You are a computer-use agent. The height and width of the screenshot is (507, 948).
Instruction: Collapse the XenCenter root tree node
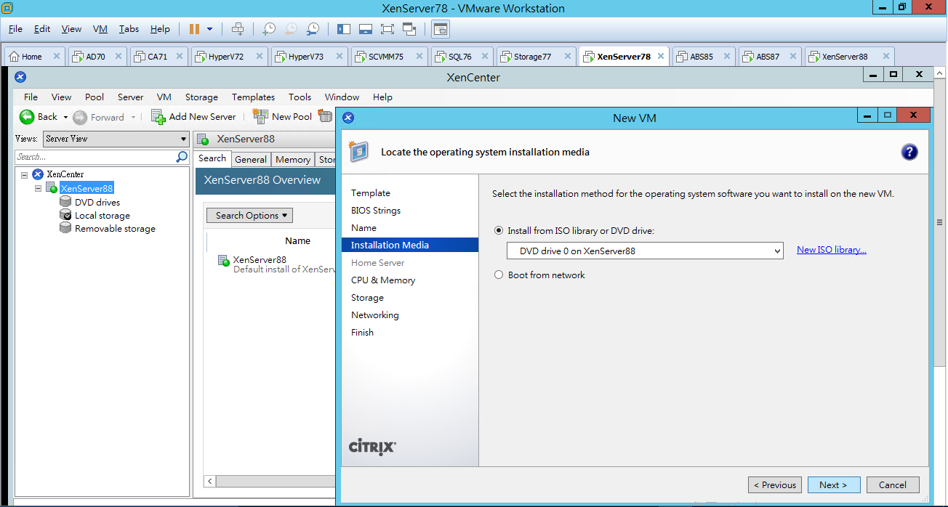pos(25,174)
